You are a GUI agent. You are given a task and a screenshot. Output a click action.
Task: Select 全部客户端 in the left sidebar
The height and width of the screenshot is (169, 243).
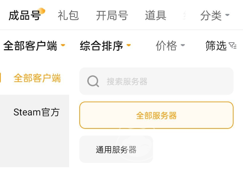point(37,78)
